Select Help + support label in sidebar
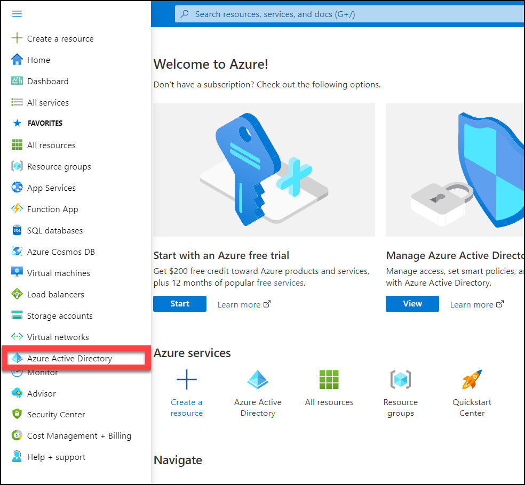 tap(56, 457)
